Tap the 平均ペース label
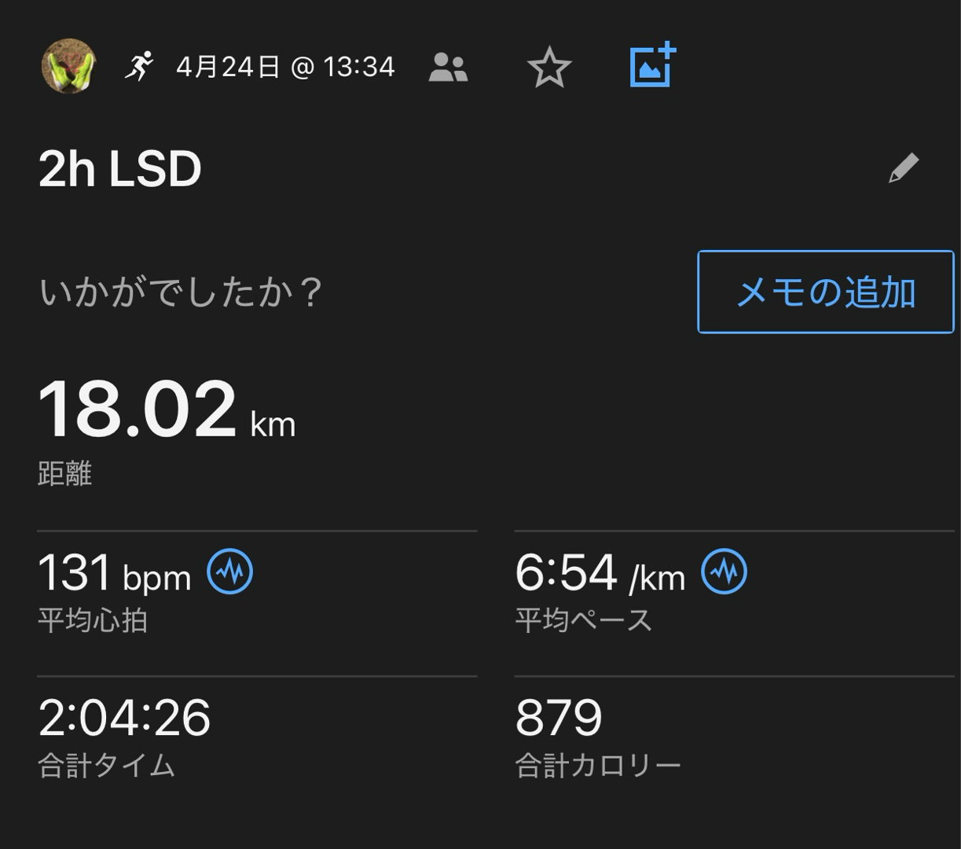961x849 pixels. (x=583, y=621)
